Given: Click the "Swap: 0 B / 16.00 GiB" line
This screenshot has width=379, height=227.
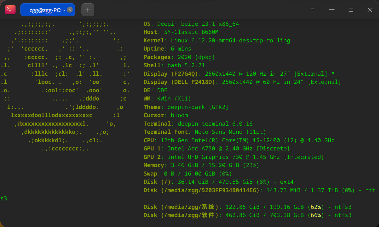Looking at the screenshot, I should tap(188, 174).
